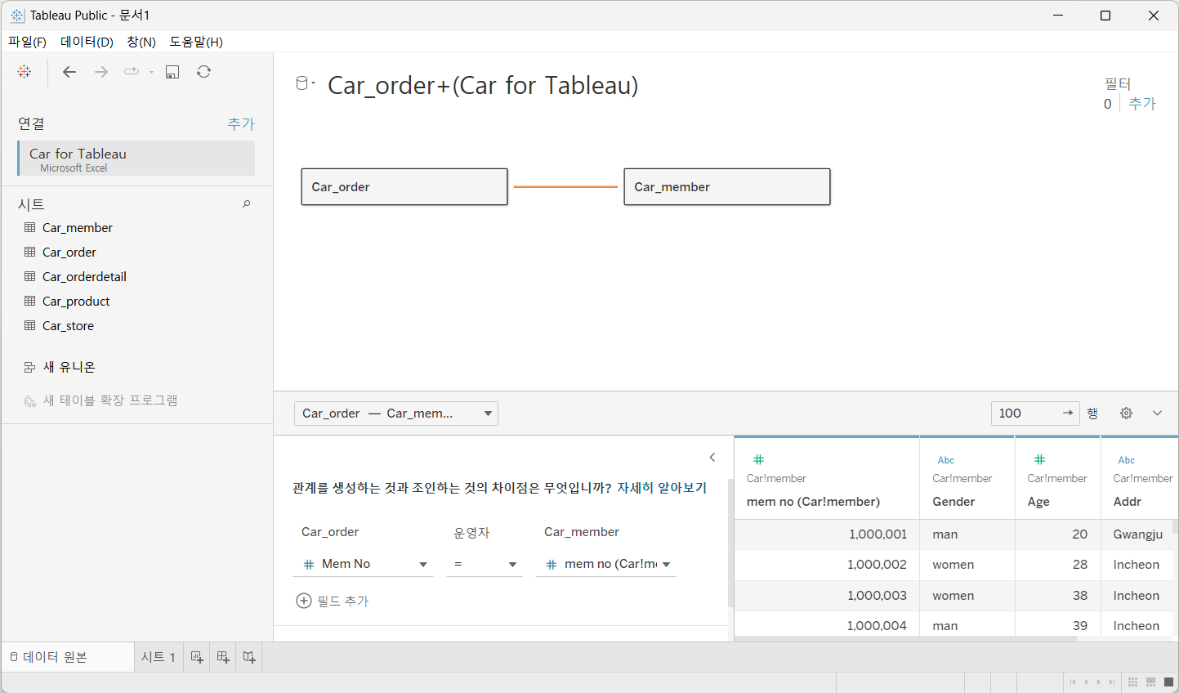Go back with the left arrow
This screenshot has height=693, width=1179.
tap(69, 72)
